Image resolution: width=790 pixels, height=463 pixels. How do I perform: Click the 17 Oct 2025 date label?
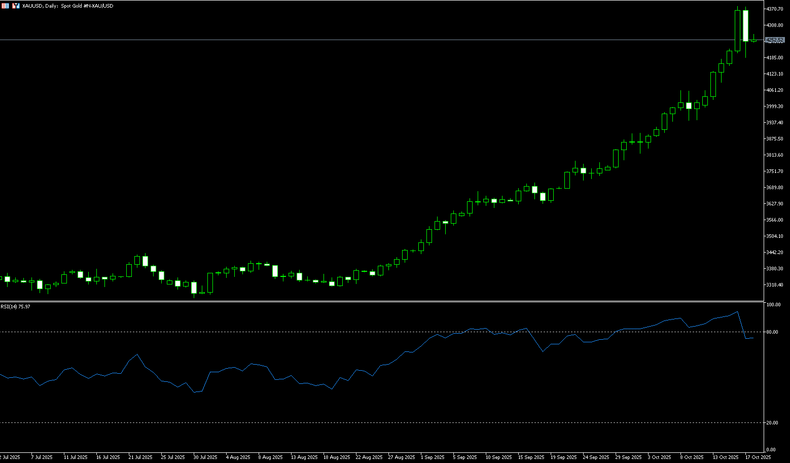pyautogui.click(x=758, y=457)
